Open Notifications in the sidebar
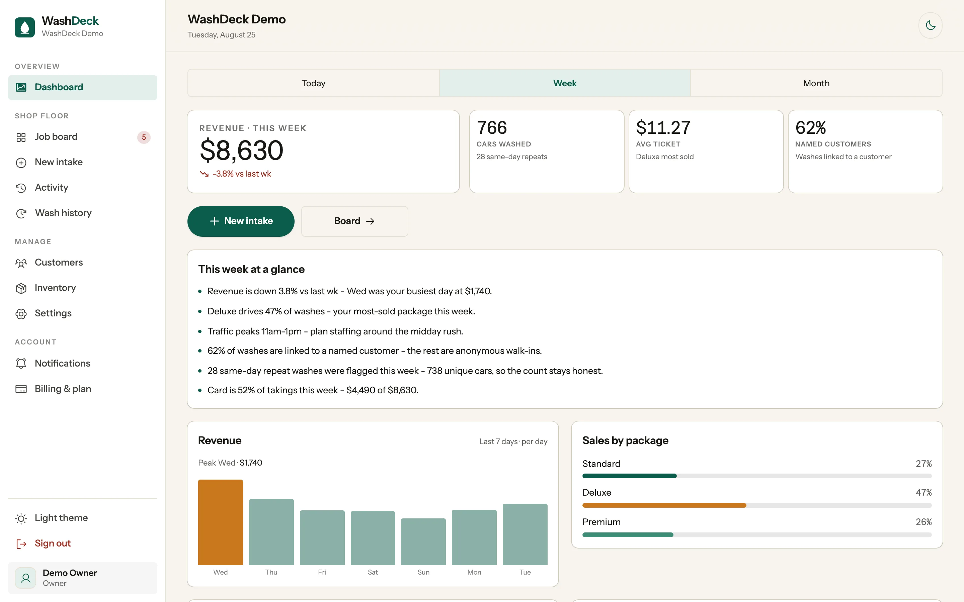 click(82, 364)
